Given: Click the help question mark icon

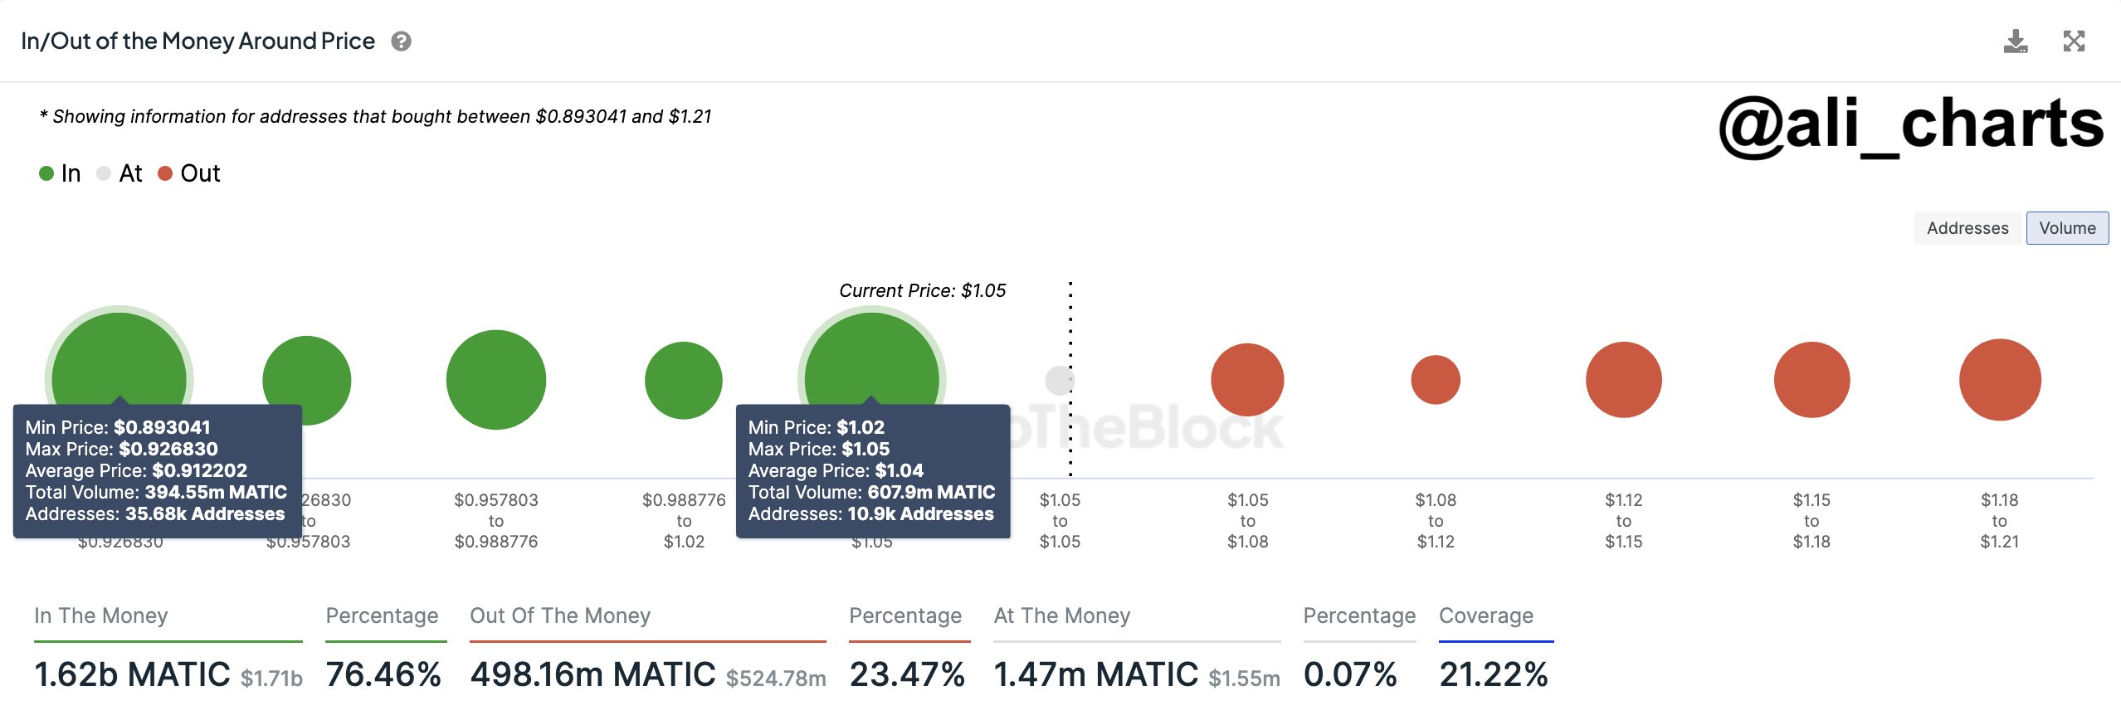Looking at the screenshot, I should point(402,41).
